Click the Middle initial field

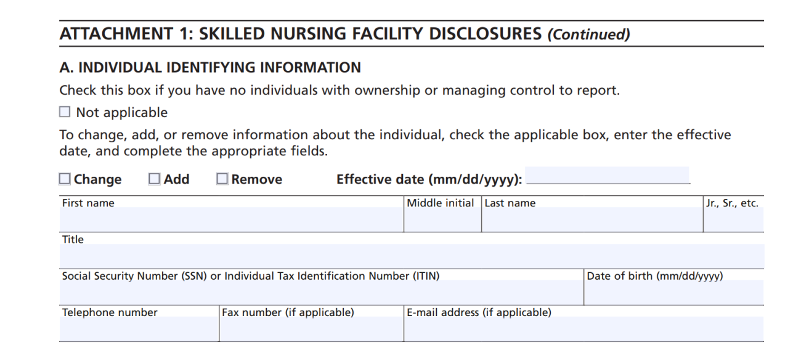(x=442, y=219)
